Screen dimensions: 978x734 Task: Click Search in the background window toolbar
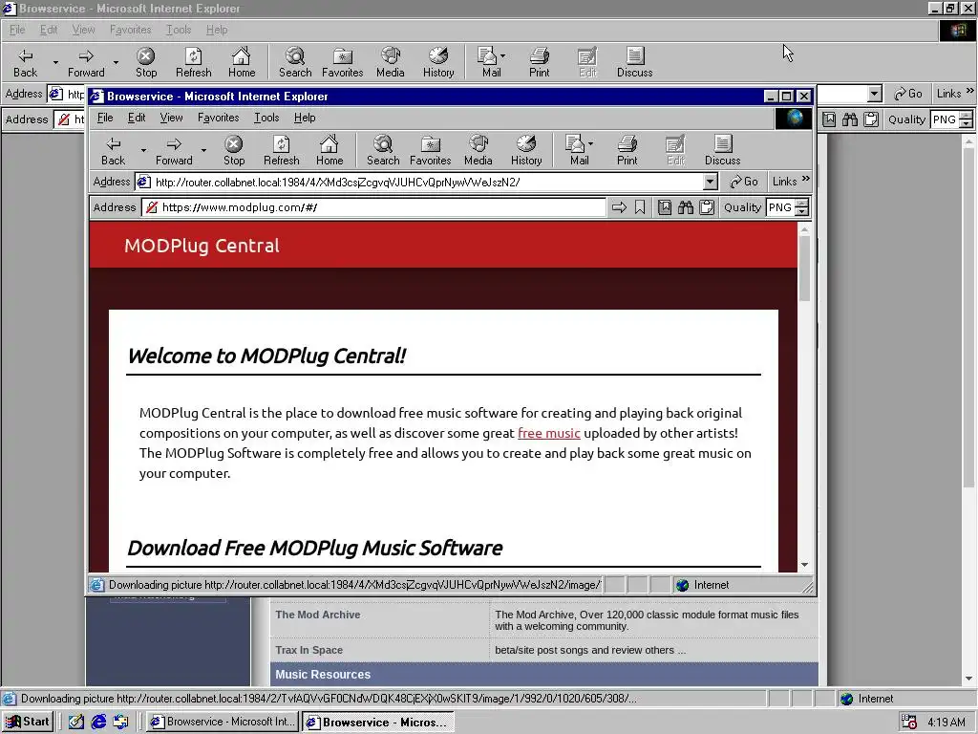click(x=295, y=63)
